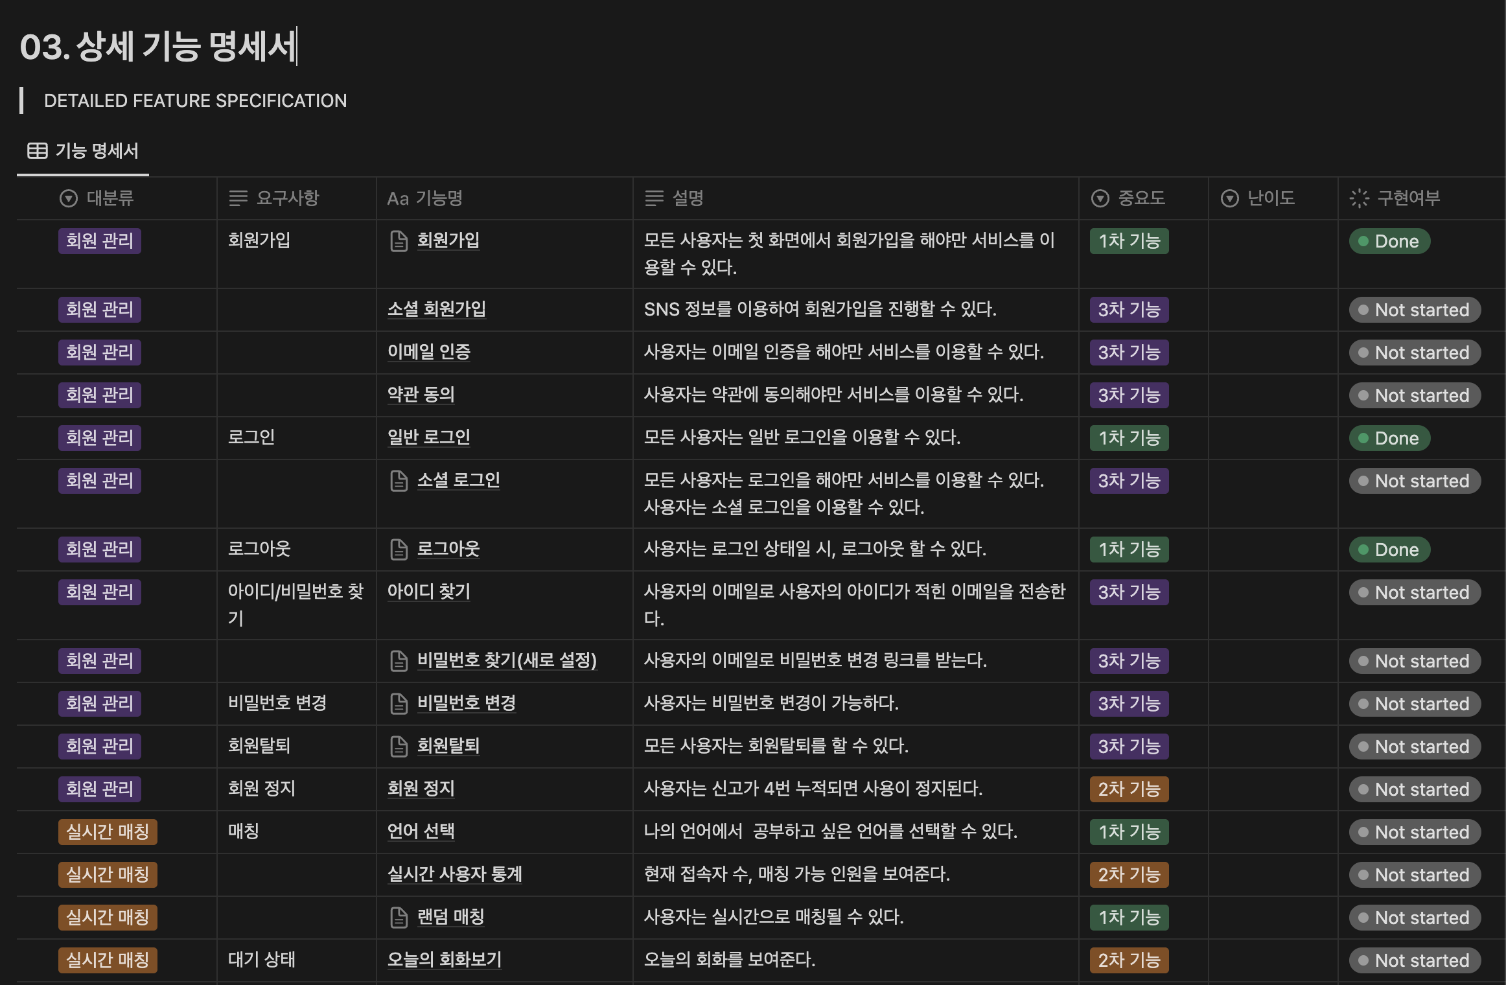Viewport: 1506px width, 985px height.
Task: Open the 중요도 column header menu
Action: pos(1141,198)
